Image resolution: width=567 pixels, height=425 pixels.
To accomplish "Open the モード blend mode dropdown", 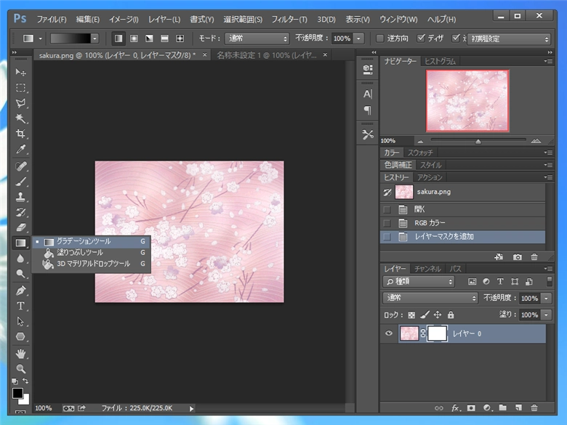I will (x=256, y=39).
